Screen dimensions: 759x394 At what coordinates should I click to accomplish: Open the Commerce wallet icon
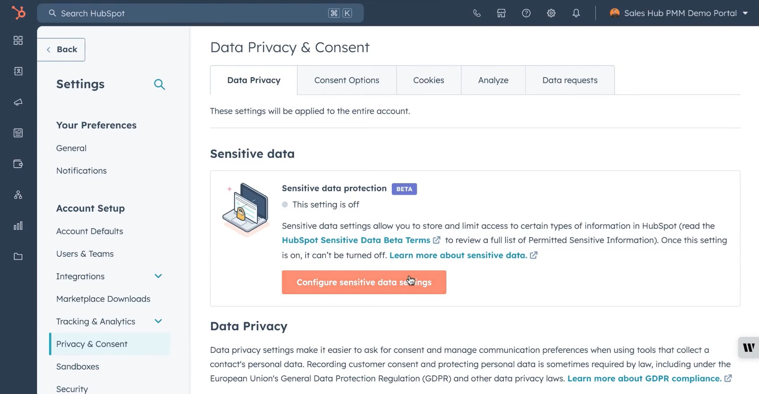(x=18, y=164)
